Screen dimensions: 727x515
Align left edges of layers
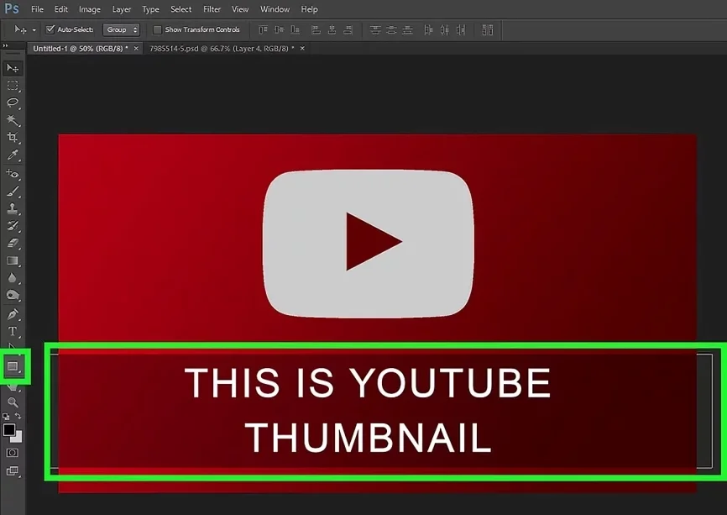click(x=316, y=30)
